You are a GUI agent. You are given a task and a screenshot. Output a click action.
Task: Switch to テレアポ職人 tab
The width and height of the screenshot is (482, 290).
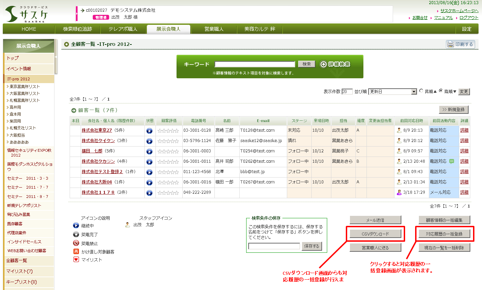pos(123,29)
